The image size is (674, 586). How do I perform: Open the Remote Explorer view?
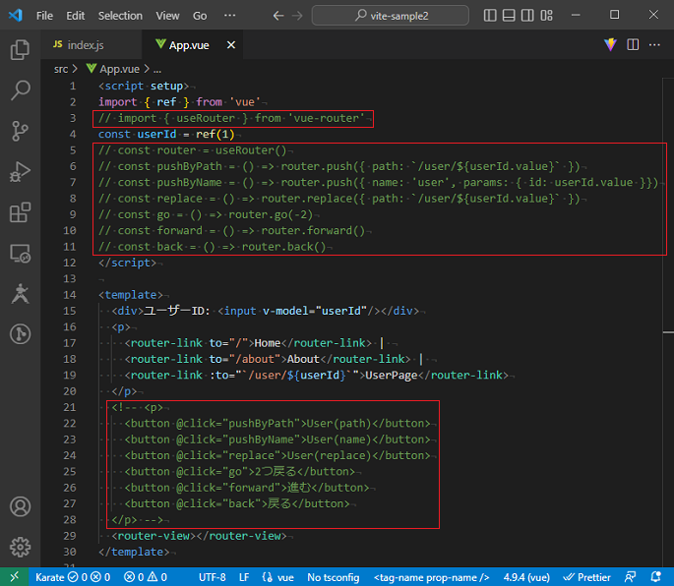point(20,253)
